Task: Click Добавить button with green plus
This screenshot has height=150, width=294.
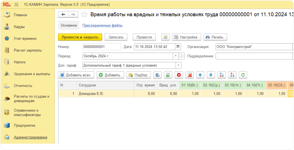Action: click(x=110, y=75)
